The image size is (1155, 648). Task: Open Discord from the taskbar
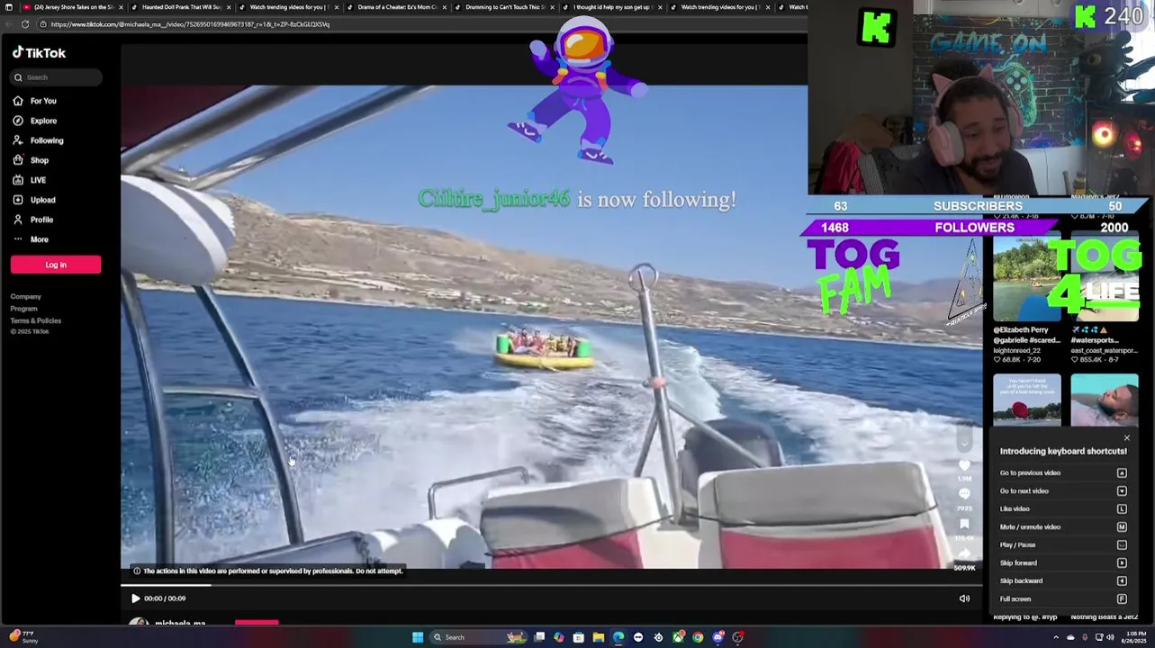[717, 637]
